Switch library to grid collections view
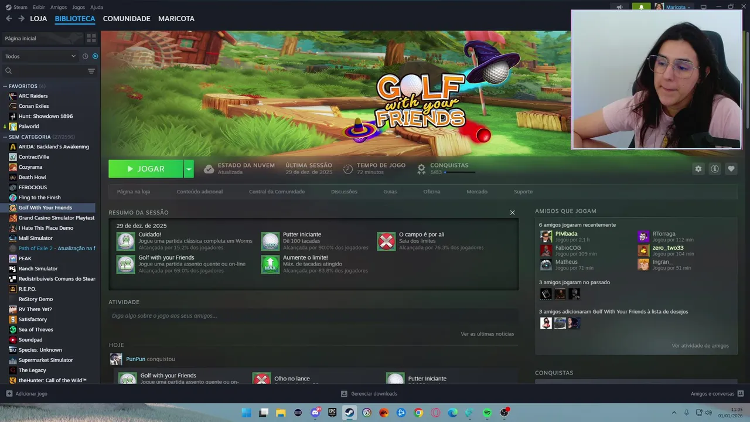The image size is (750, 422). point(91,38)
